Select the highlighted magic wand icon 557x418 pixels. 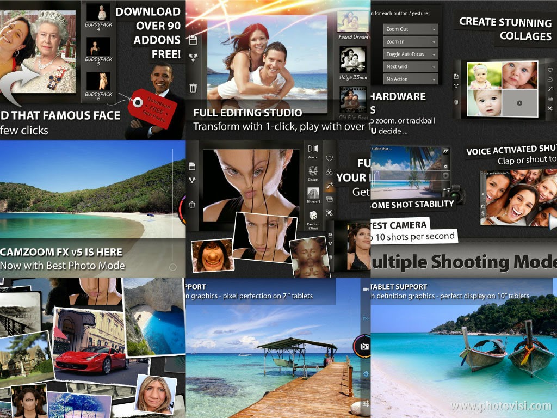(x=330, y=185)
